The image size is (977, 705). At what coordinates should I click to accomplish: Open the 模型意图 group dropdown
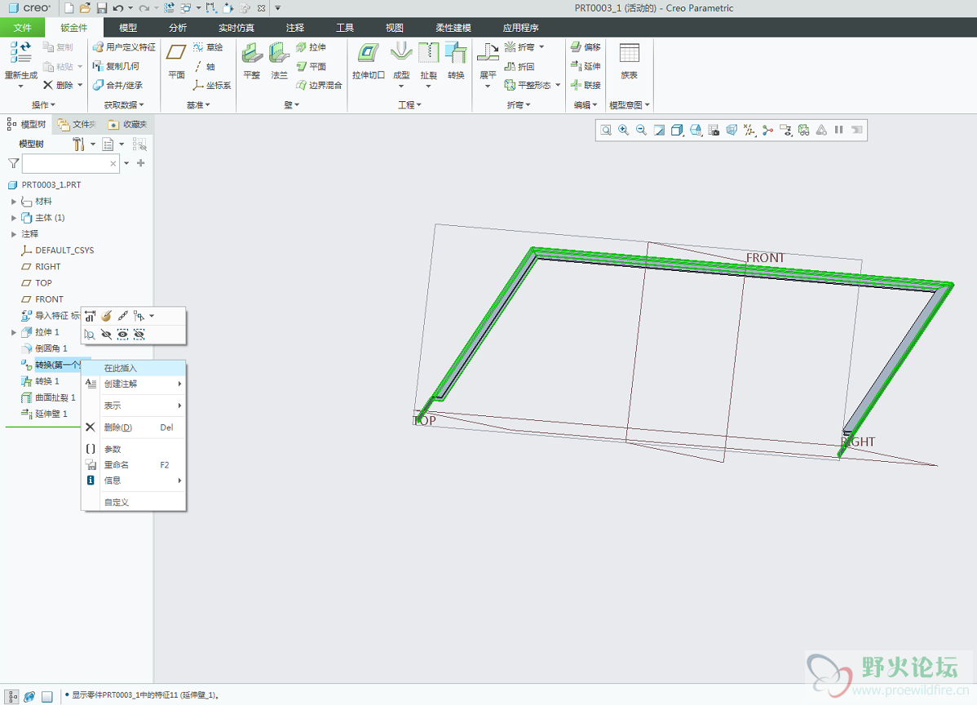[x=630, y=104]
